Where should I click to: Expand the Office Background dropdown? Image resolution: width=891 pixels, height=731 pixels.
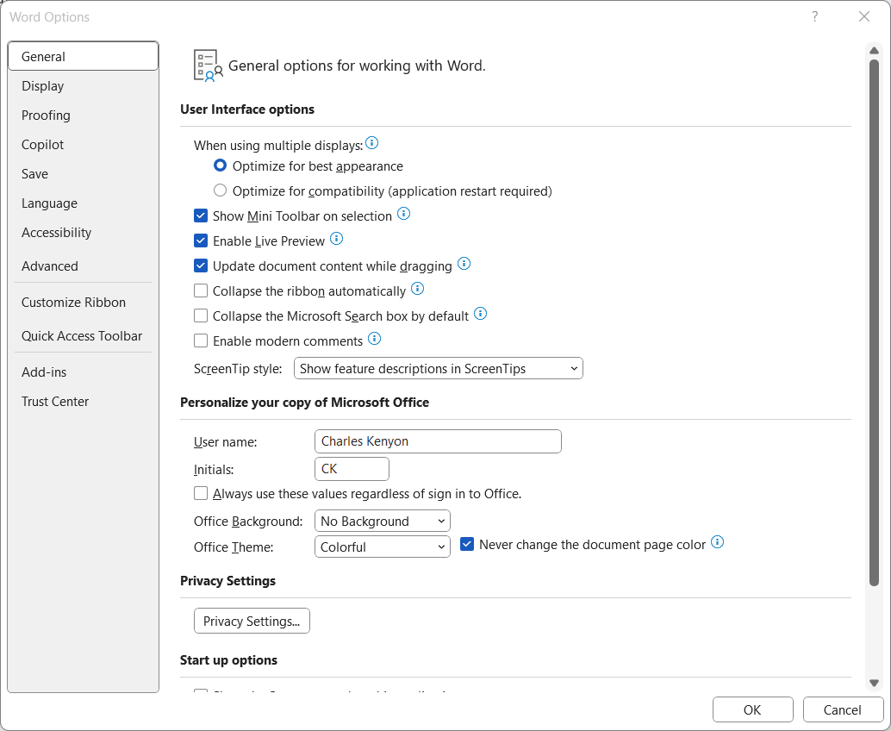(383, 522)
